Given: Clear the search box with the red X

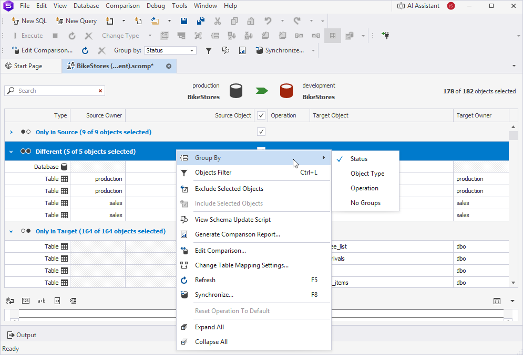Looking at the screenshot, I should pyautogui.click(x=100, y=91).
